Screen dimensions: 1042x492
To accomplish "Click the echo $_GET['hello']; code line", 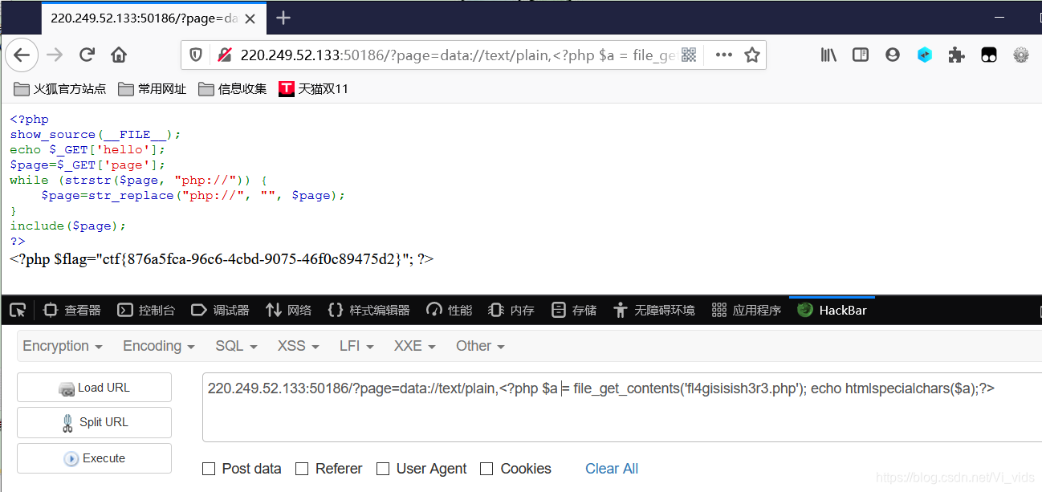I will click(88, 150).
